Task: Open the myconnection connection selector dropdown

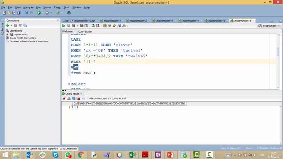Action: tap(279, 26)
